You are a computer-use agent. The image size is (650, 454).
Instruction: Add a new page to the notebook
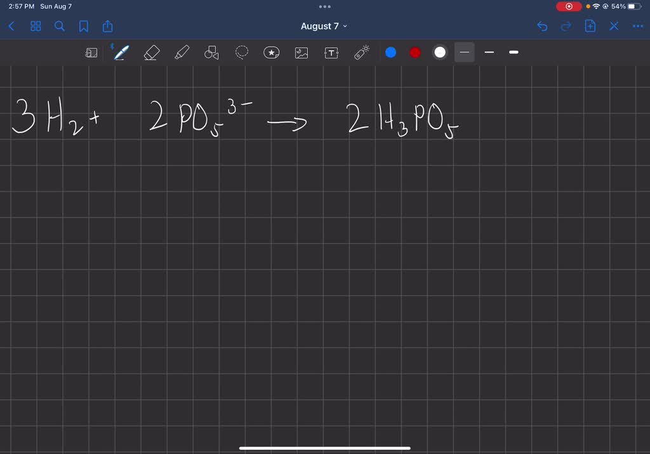coord(590,26)
